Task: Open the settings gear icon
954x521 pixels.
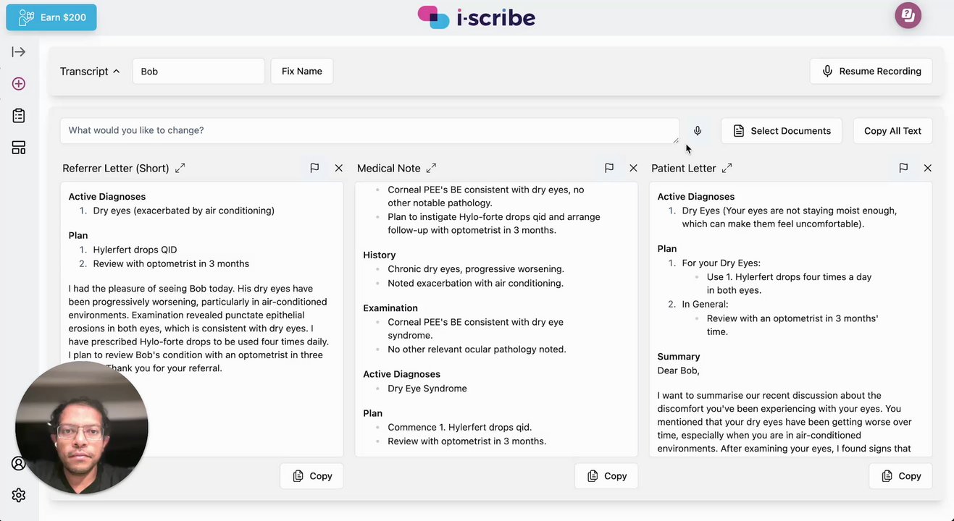Action: 19,495
